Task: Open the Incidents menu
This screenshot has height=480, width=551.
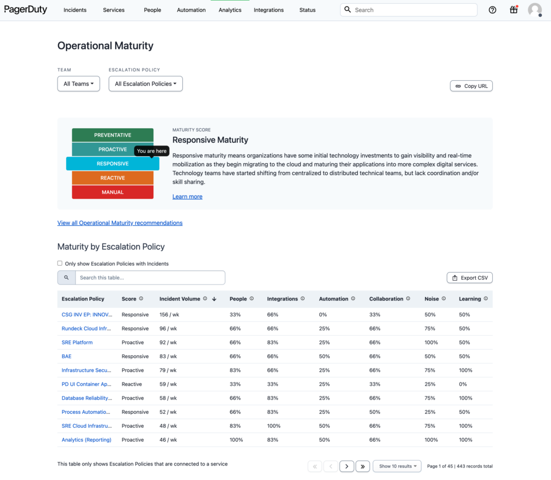Action: pos(75,10)
